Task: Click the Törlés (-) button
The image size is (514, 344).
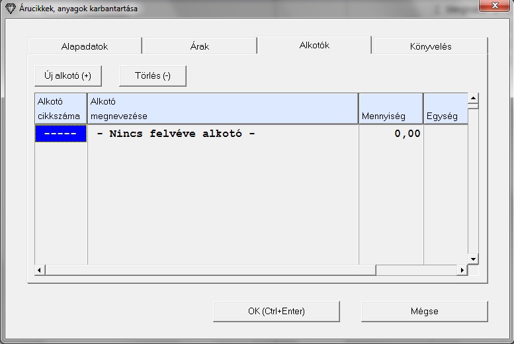Action: tap(152, 76)
